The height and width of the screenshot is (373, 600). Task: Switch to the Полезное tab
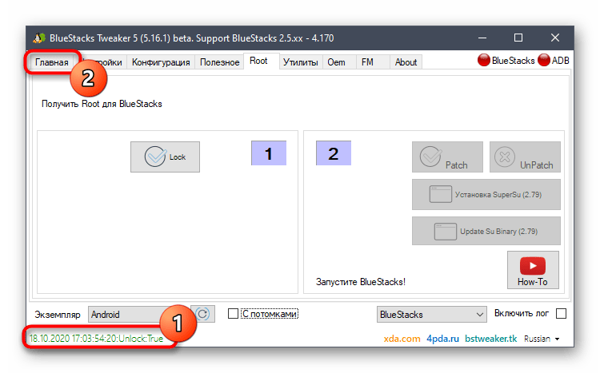tap(220, 62)
